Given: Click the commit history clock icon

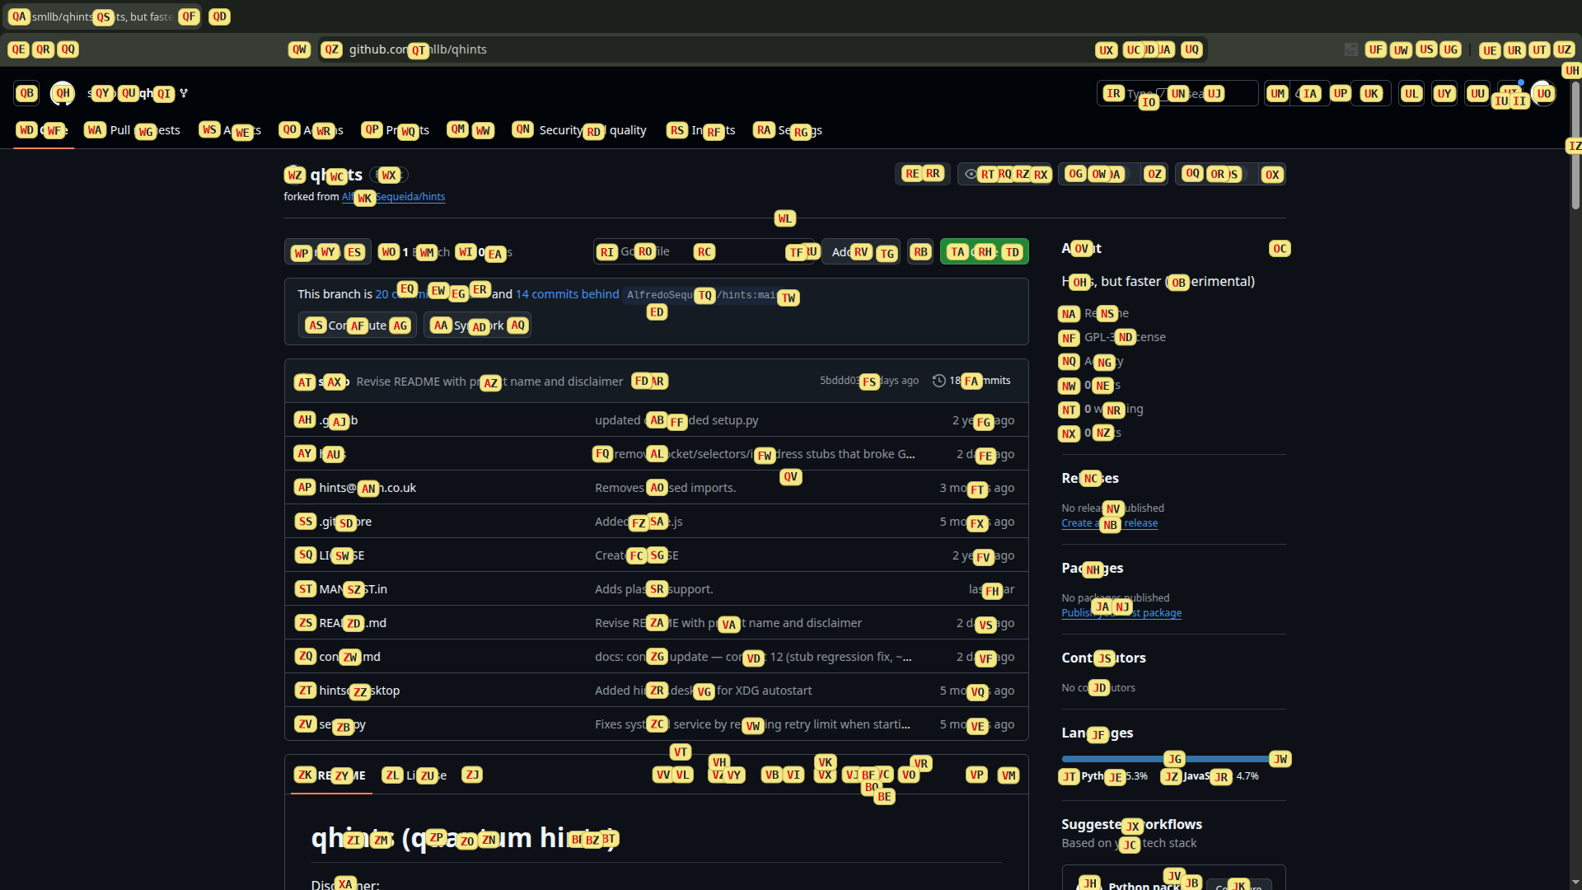Looking at the screenshot, I should 938,381.
